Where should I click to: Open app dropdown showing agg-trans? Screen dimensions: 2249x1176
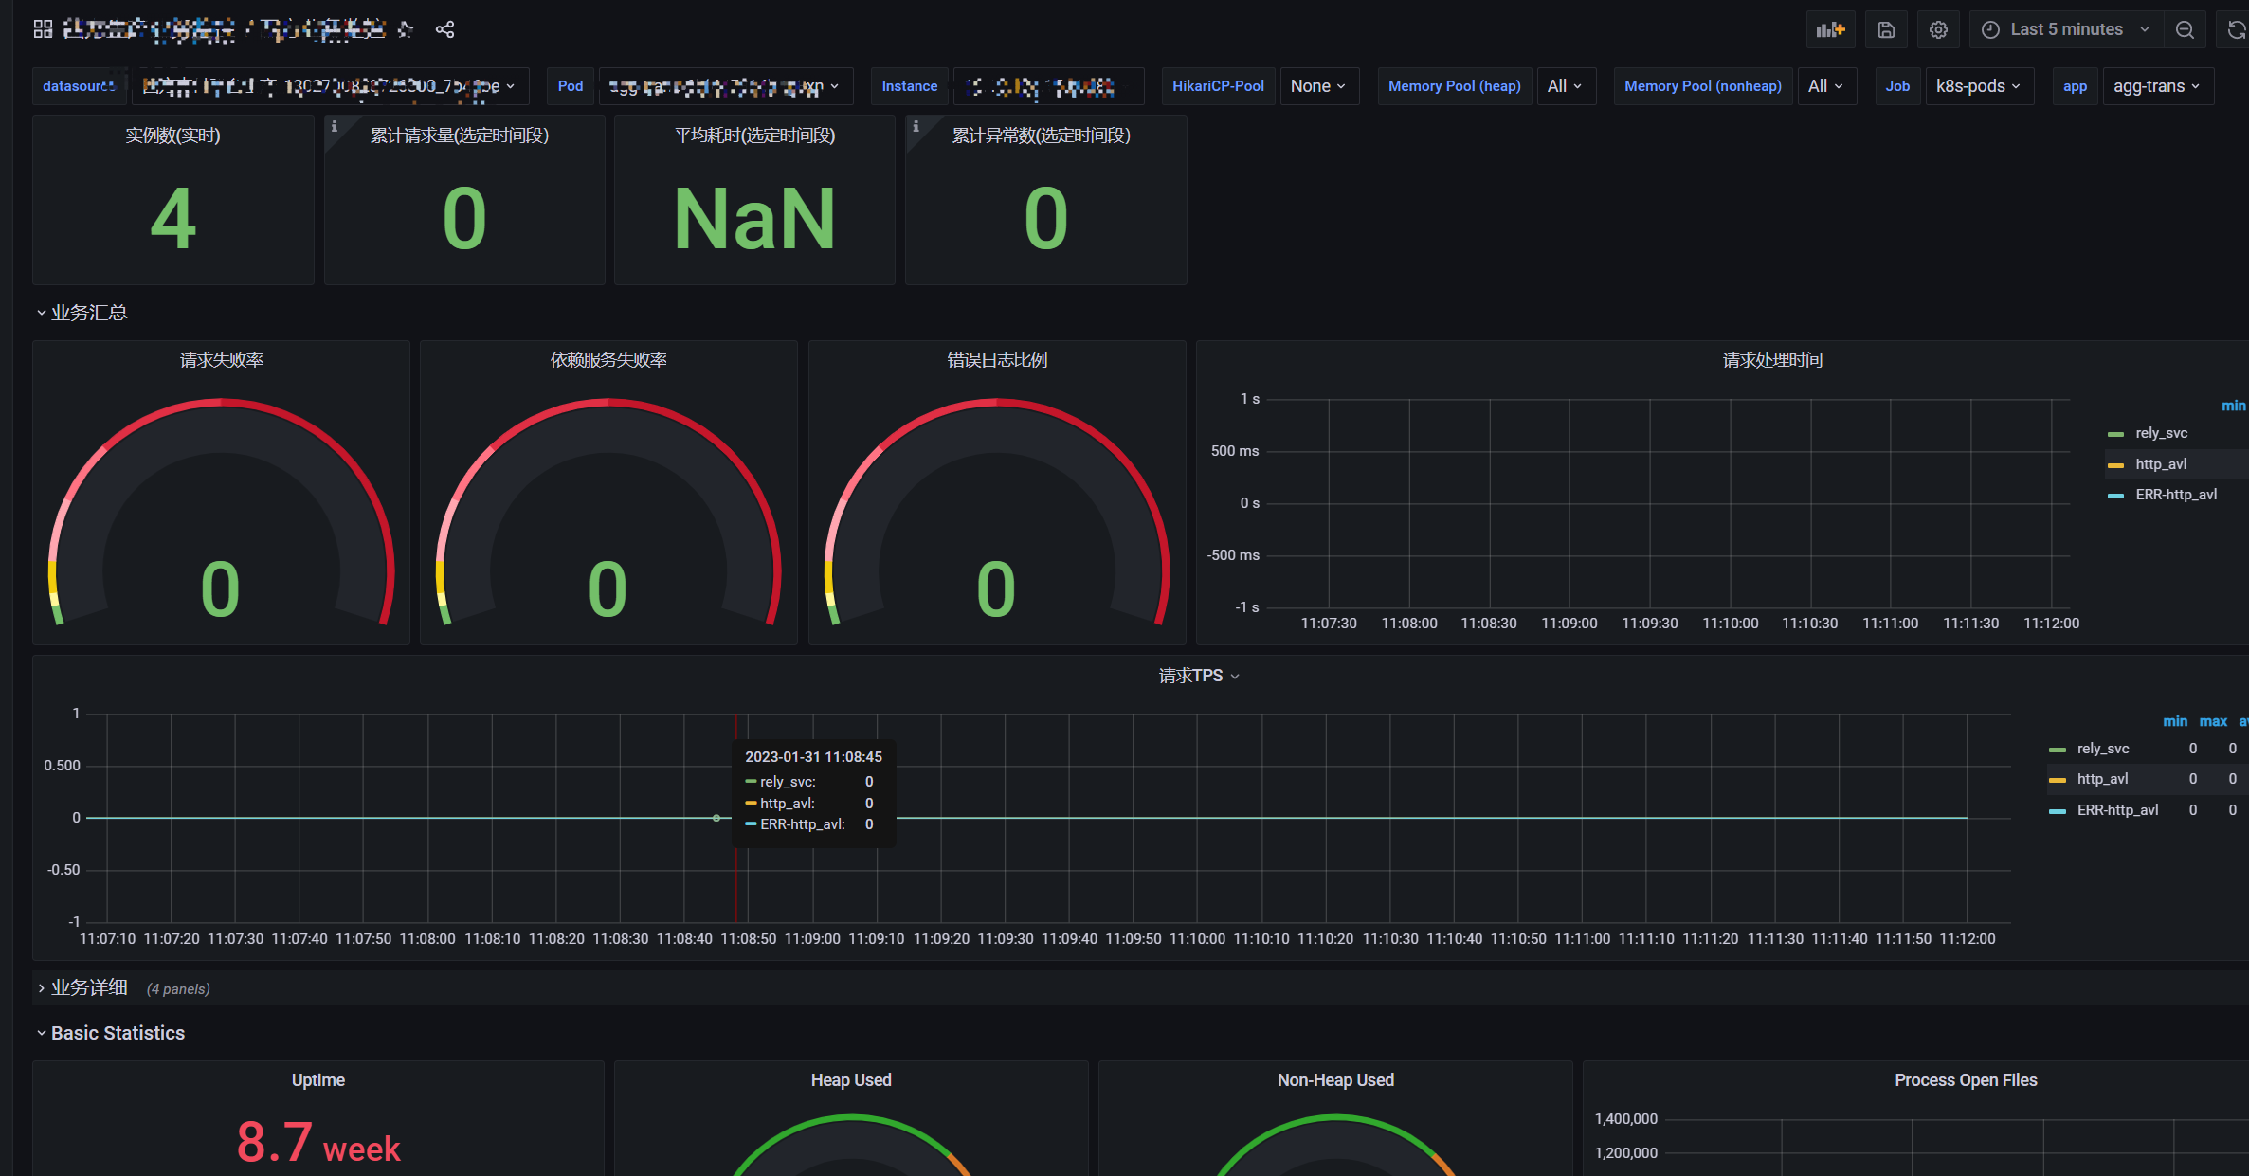coord(2157,86)
